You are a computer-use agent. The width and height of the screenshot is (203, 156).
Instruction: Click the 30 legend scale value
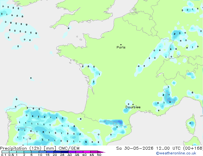click(69, 155)
